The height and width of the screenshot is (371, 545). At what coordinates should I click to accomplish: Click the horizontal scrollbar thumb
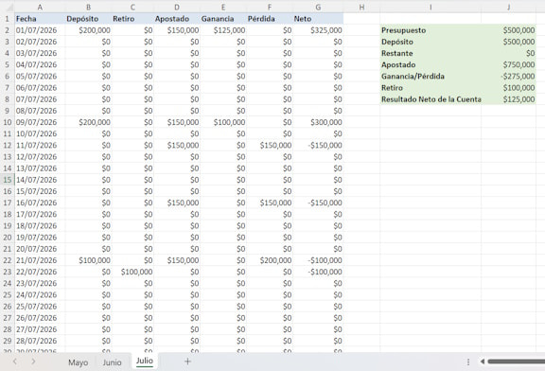517,362
